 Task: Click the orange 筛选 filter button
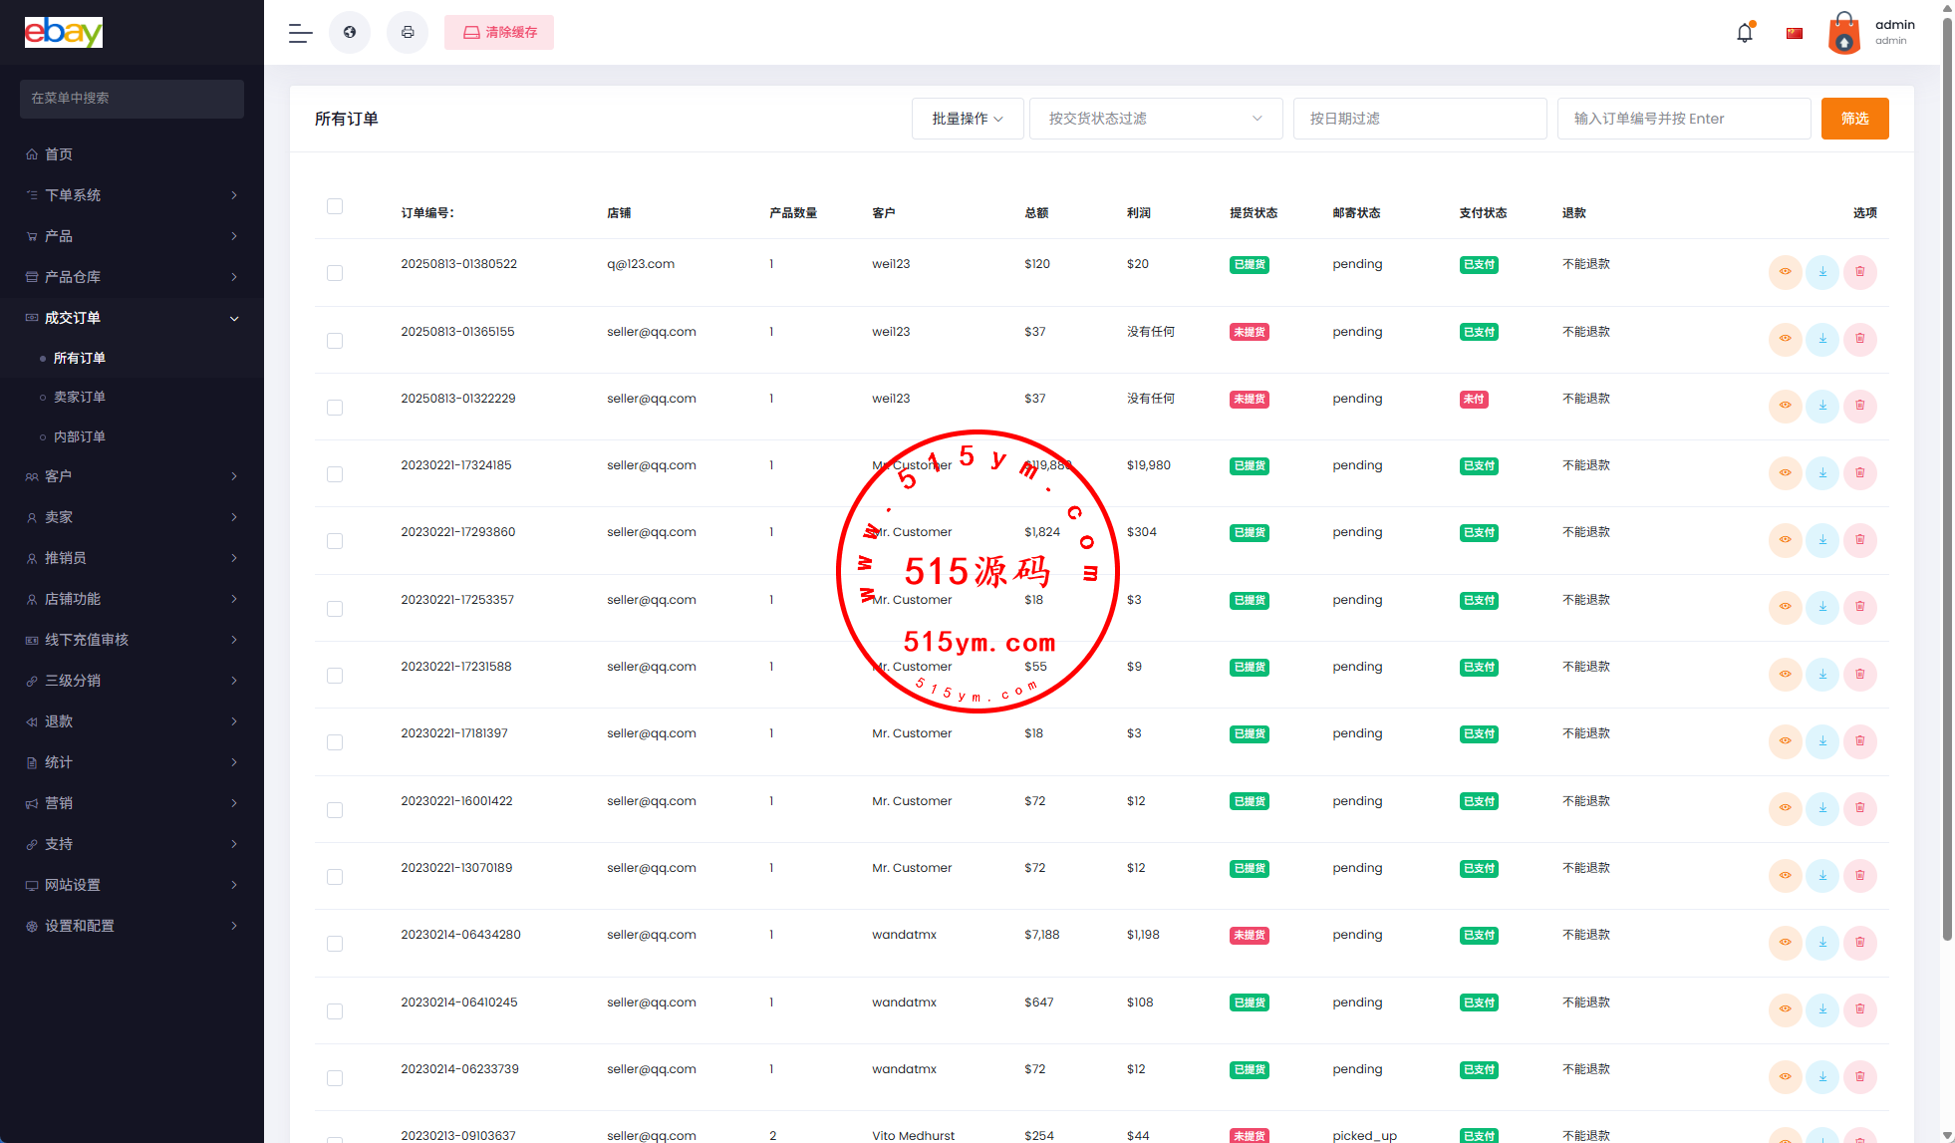[1854, 119]
